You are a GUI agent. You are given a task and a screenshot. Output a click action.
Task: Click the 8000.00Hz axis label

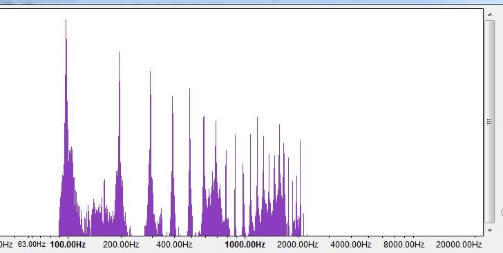point(404,245)
